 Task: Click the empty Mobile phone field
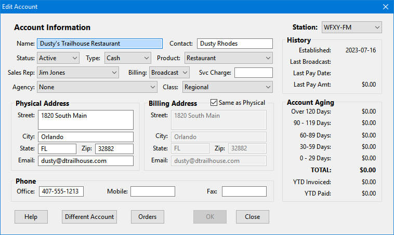[152, 191]
